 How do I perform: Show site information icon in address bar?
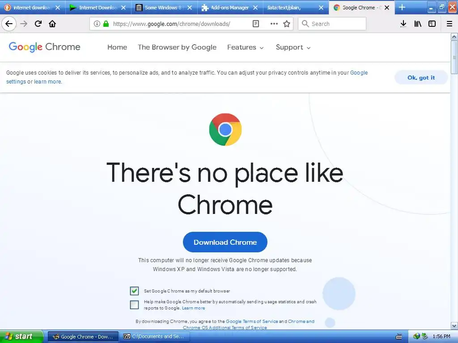(97, 24)
